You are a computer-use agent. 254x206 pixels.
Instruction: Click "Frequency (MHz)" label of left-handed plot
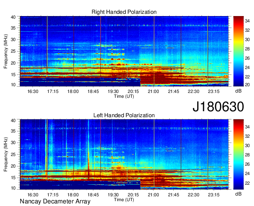[6, 154]
